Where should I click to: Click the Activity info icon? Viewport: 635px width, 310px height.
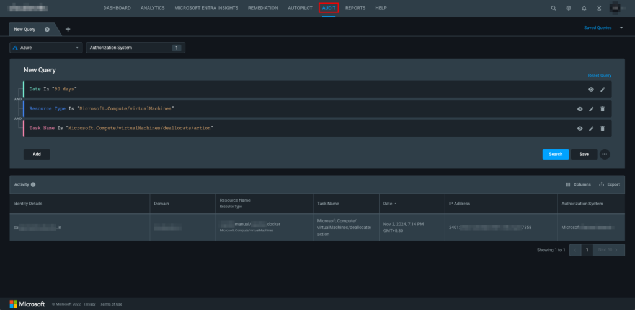click(33, 184)
